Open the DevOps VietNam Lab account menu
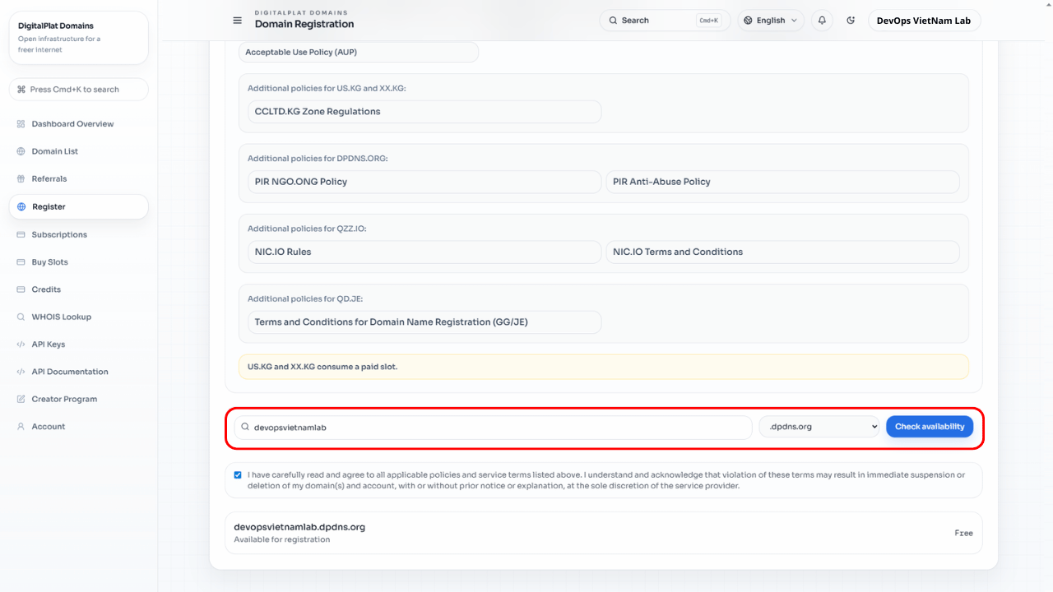The height and width of the screenshot is (592, 1053). [924, 21]
